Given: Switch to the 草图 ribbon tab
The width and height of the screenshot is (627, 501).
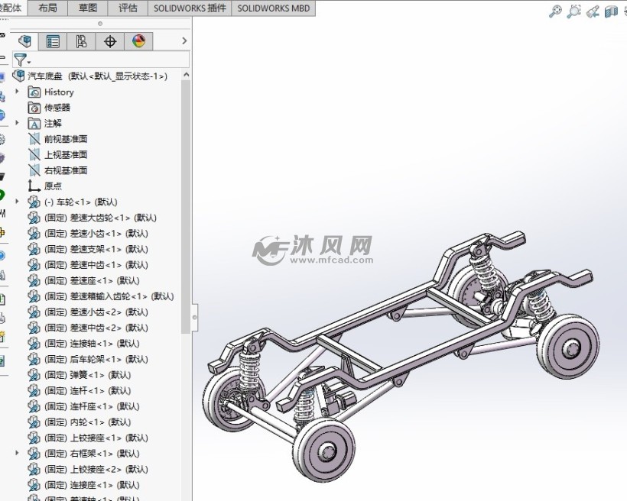Looking at the screenshot, I should tap(88, 8).
